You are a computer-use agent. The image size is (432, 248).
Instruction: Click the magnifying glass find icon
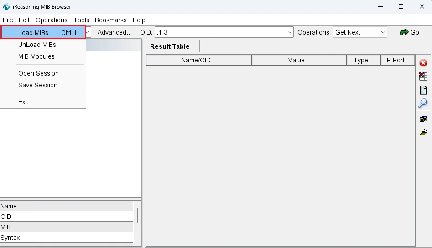[x=423, y=103]
